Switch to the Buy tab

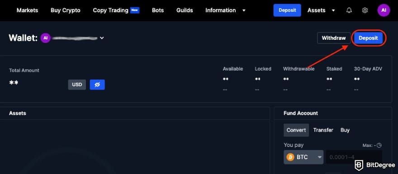click(x=345, y=130)
